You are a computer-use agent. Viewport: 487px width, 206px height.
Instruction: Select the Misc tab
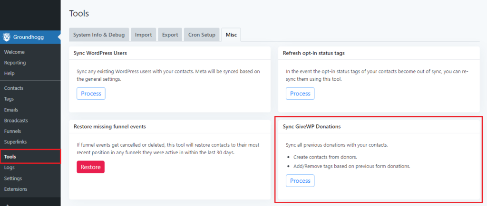(x=231, y=35)
